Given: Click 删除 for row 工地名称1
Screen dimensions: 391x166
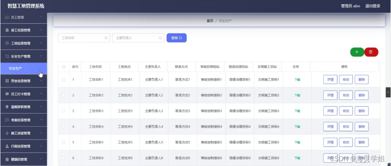Looking at the screenshot, I should 362,80.
